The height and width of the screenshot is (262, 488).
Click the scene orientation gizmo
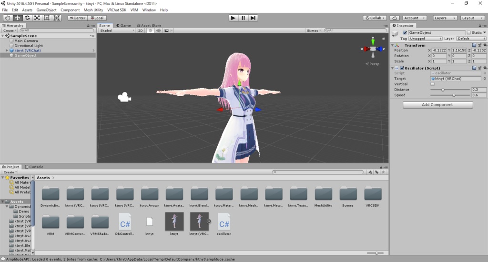click(x=373, y=49)
